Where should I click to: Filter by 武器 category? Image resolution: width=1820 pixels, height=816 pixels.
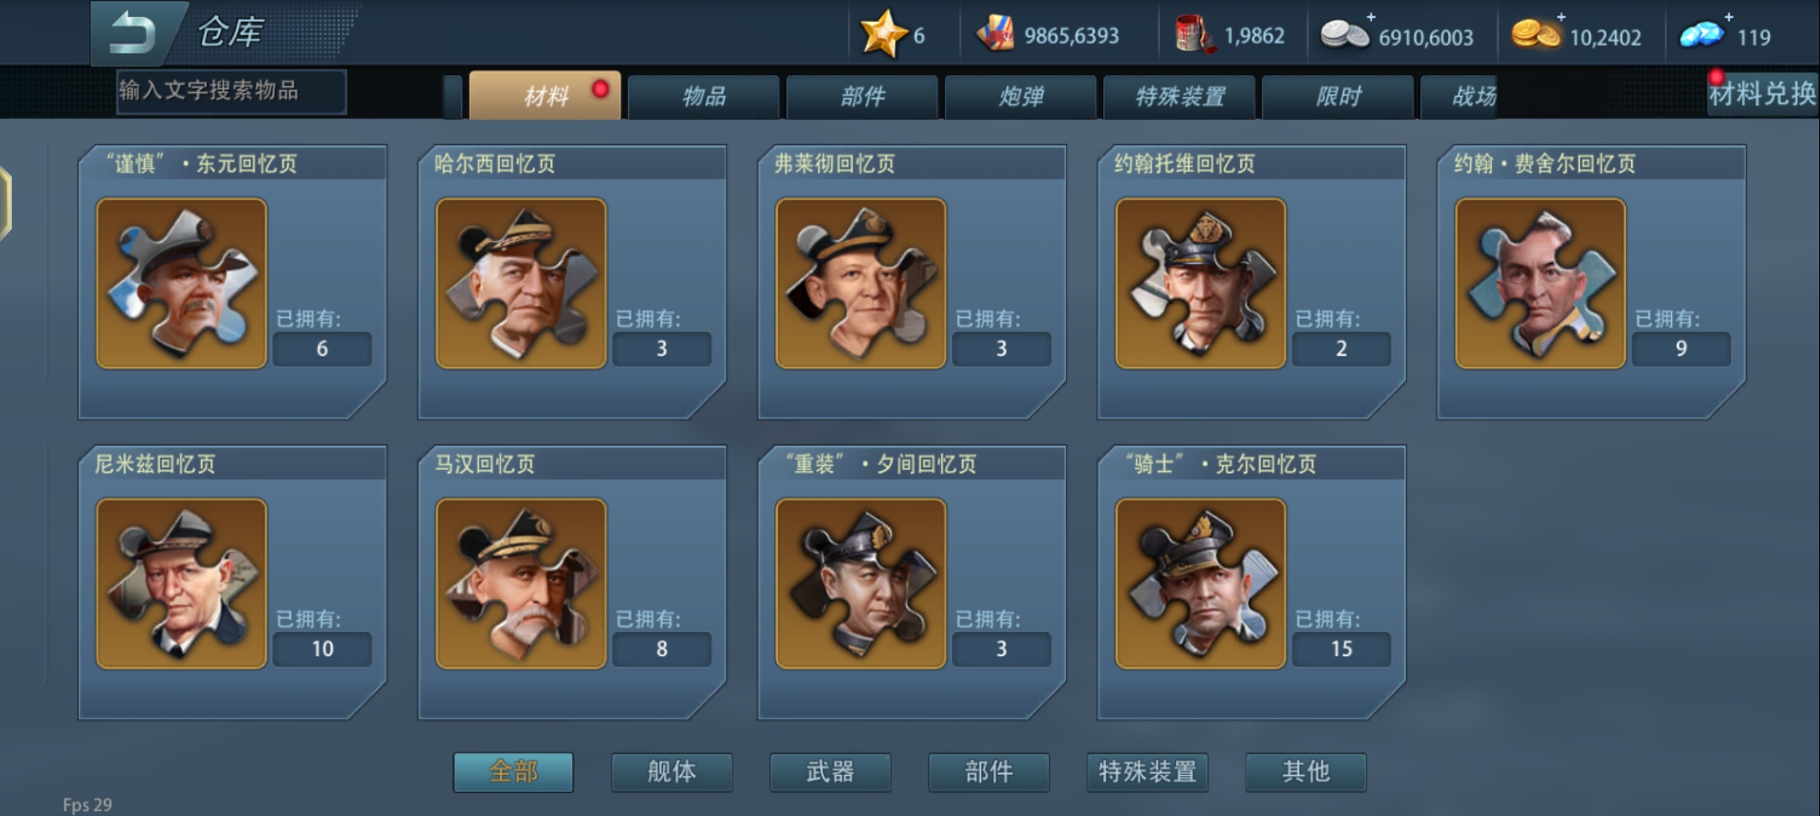[x=830, y=771]
